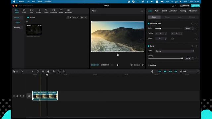Toggle the Blend checkbox
Viewport: 212px width, 119px height.
[x=149, y=46]
